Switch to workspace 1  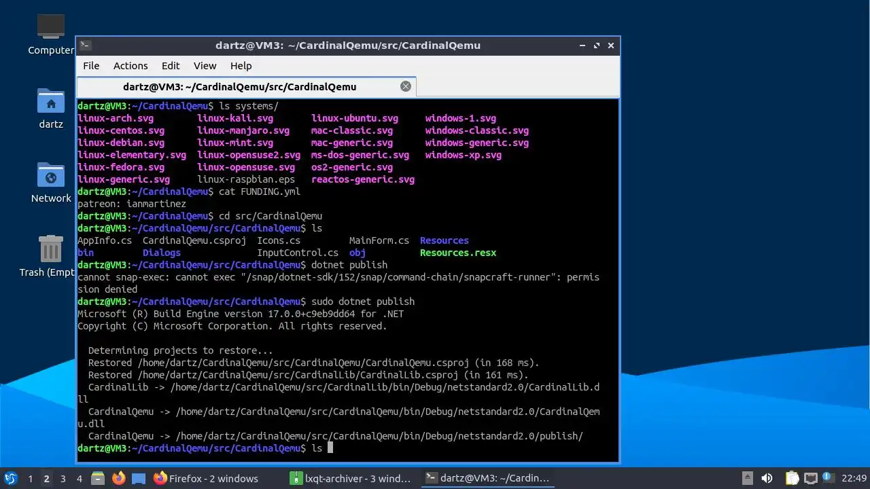(x=30, y=478)
